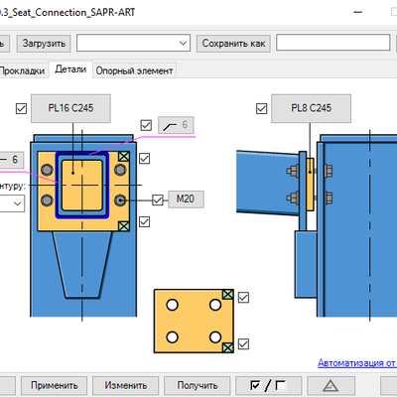Expand the preset dropdown next to Загрузить
The width and height of the screenshot is (397, 397).
(133, 43)
